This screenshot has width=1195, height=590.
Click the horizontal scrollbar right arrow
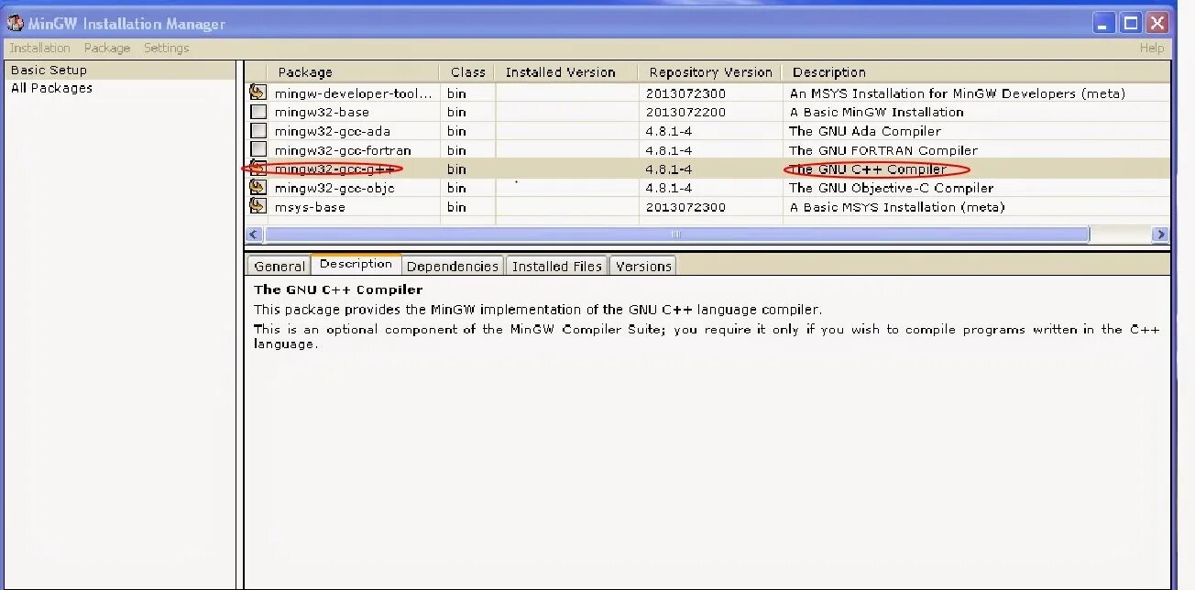point(1161,235)
